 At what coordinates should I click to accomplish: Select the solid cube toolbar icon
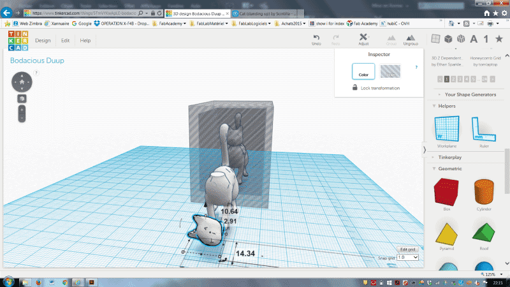point(448,39)
